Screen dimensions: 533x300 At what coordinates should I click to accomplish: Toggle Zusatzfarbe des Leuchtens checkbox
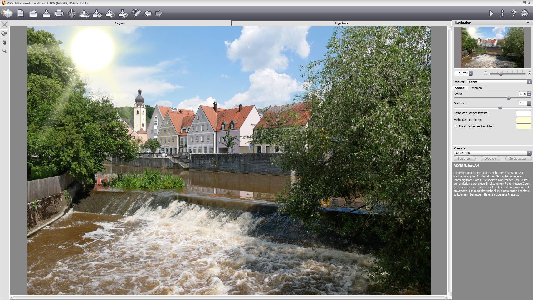[x=456, y=126]
